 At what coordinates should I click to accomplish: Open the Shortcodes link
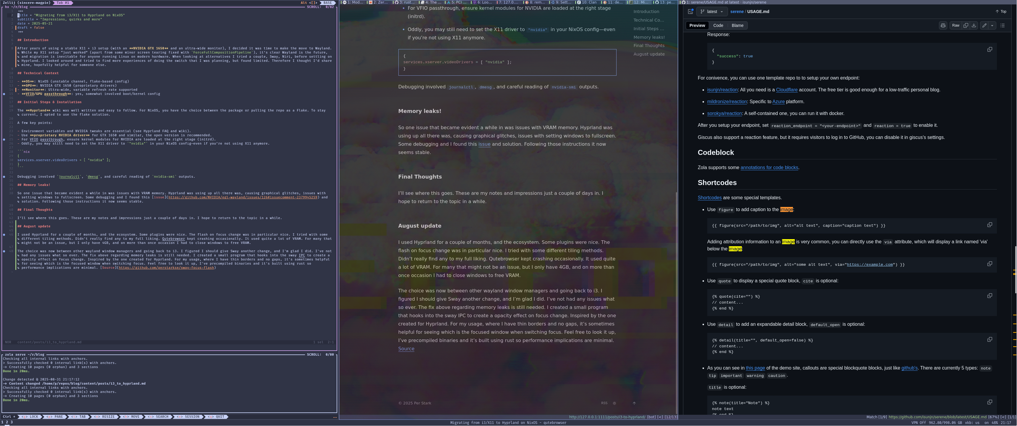pos(709,198)
